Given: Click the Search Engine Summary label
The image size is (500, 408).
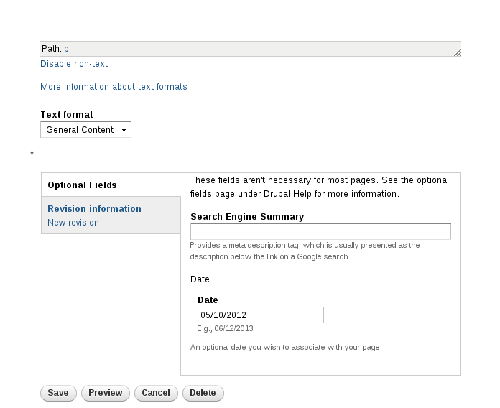Looking at the screenshot, I should click(x=247, y=217).
